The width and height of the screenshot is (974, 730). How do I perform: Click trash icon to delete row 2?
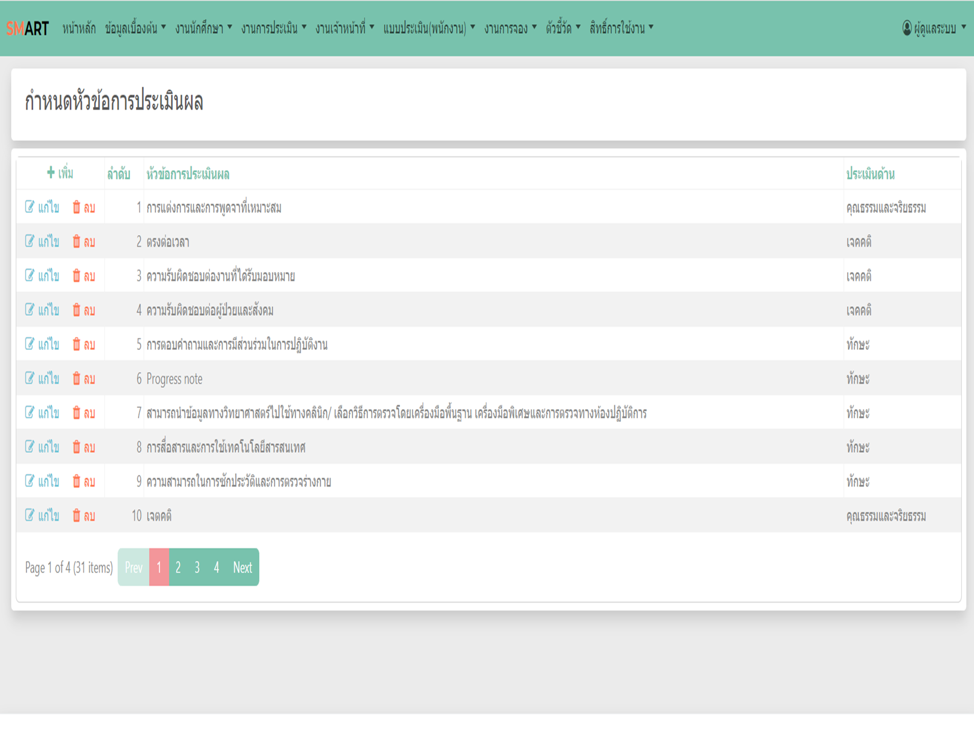pyautogui.click(x=77, y=241)
